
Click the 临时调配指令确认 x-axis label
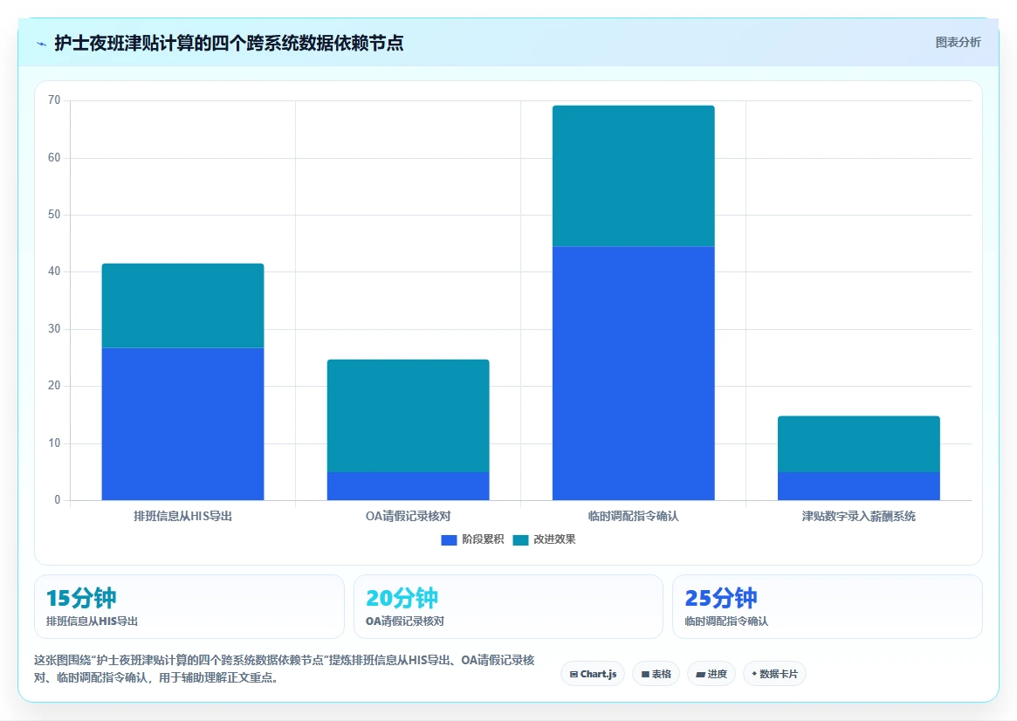[x=634, y=516]
